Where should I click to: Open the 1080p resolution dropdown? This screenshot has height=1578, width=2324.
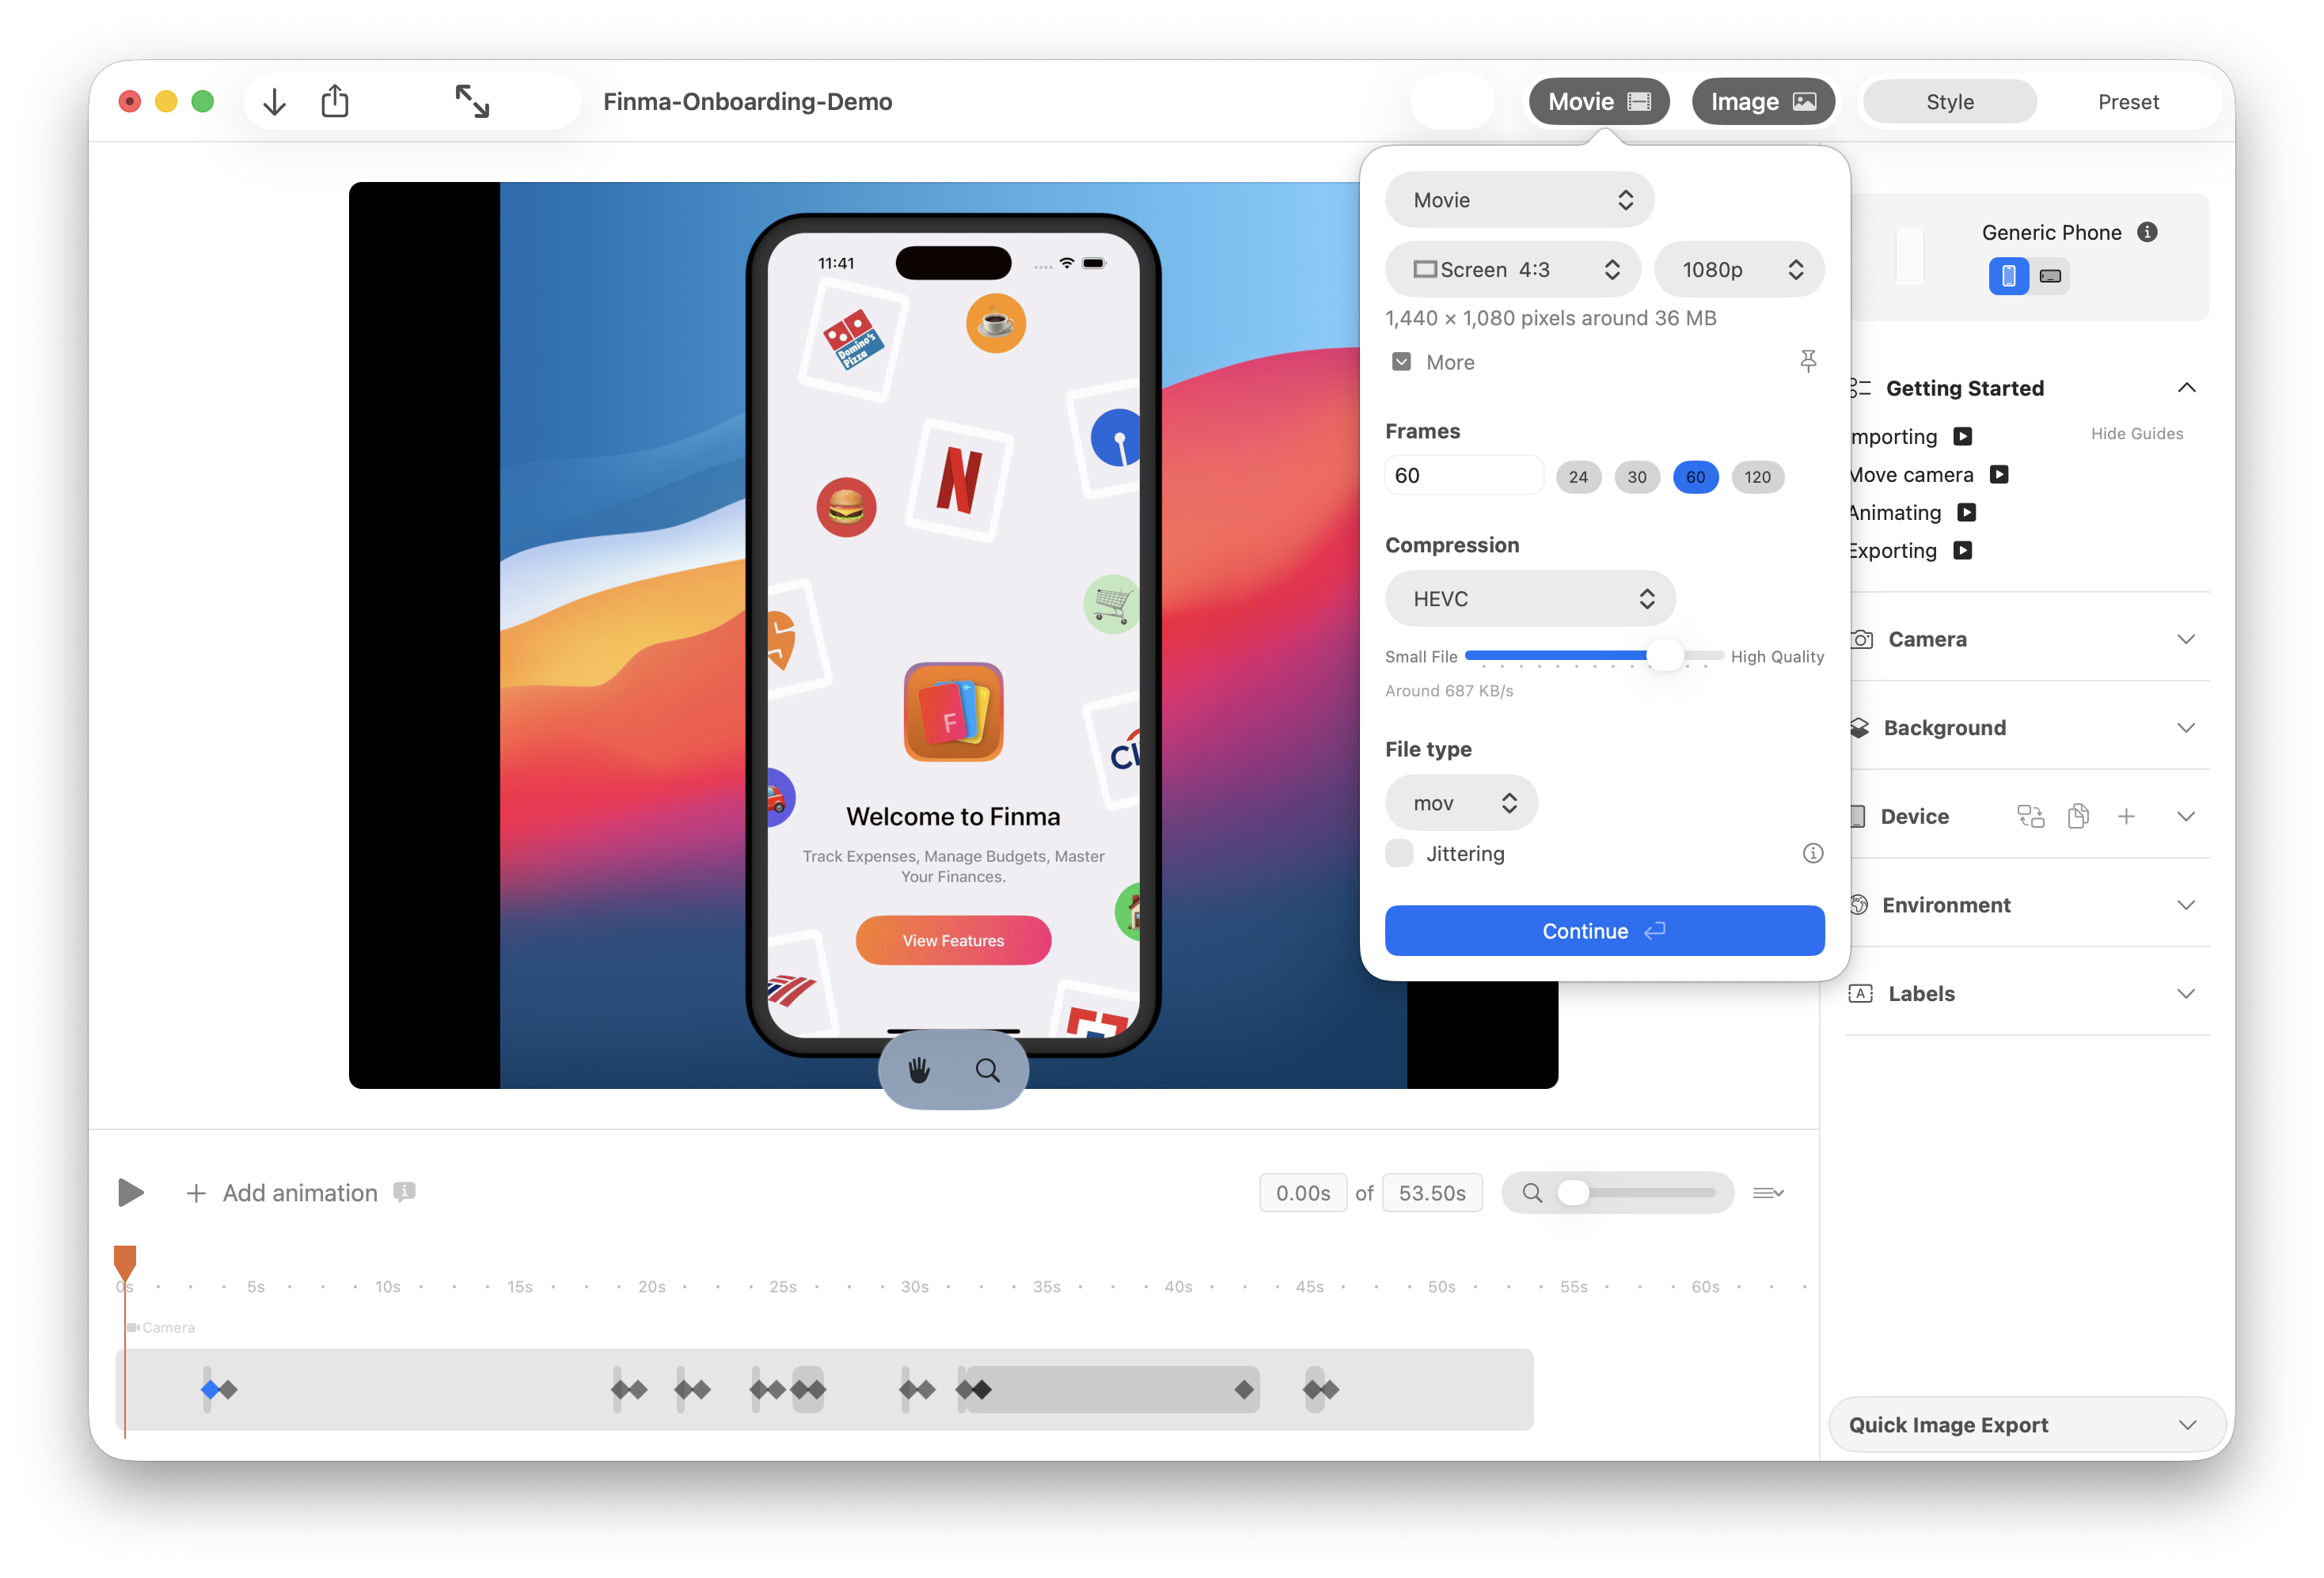pos(1738,269)
